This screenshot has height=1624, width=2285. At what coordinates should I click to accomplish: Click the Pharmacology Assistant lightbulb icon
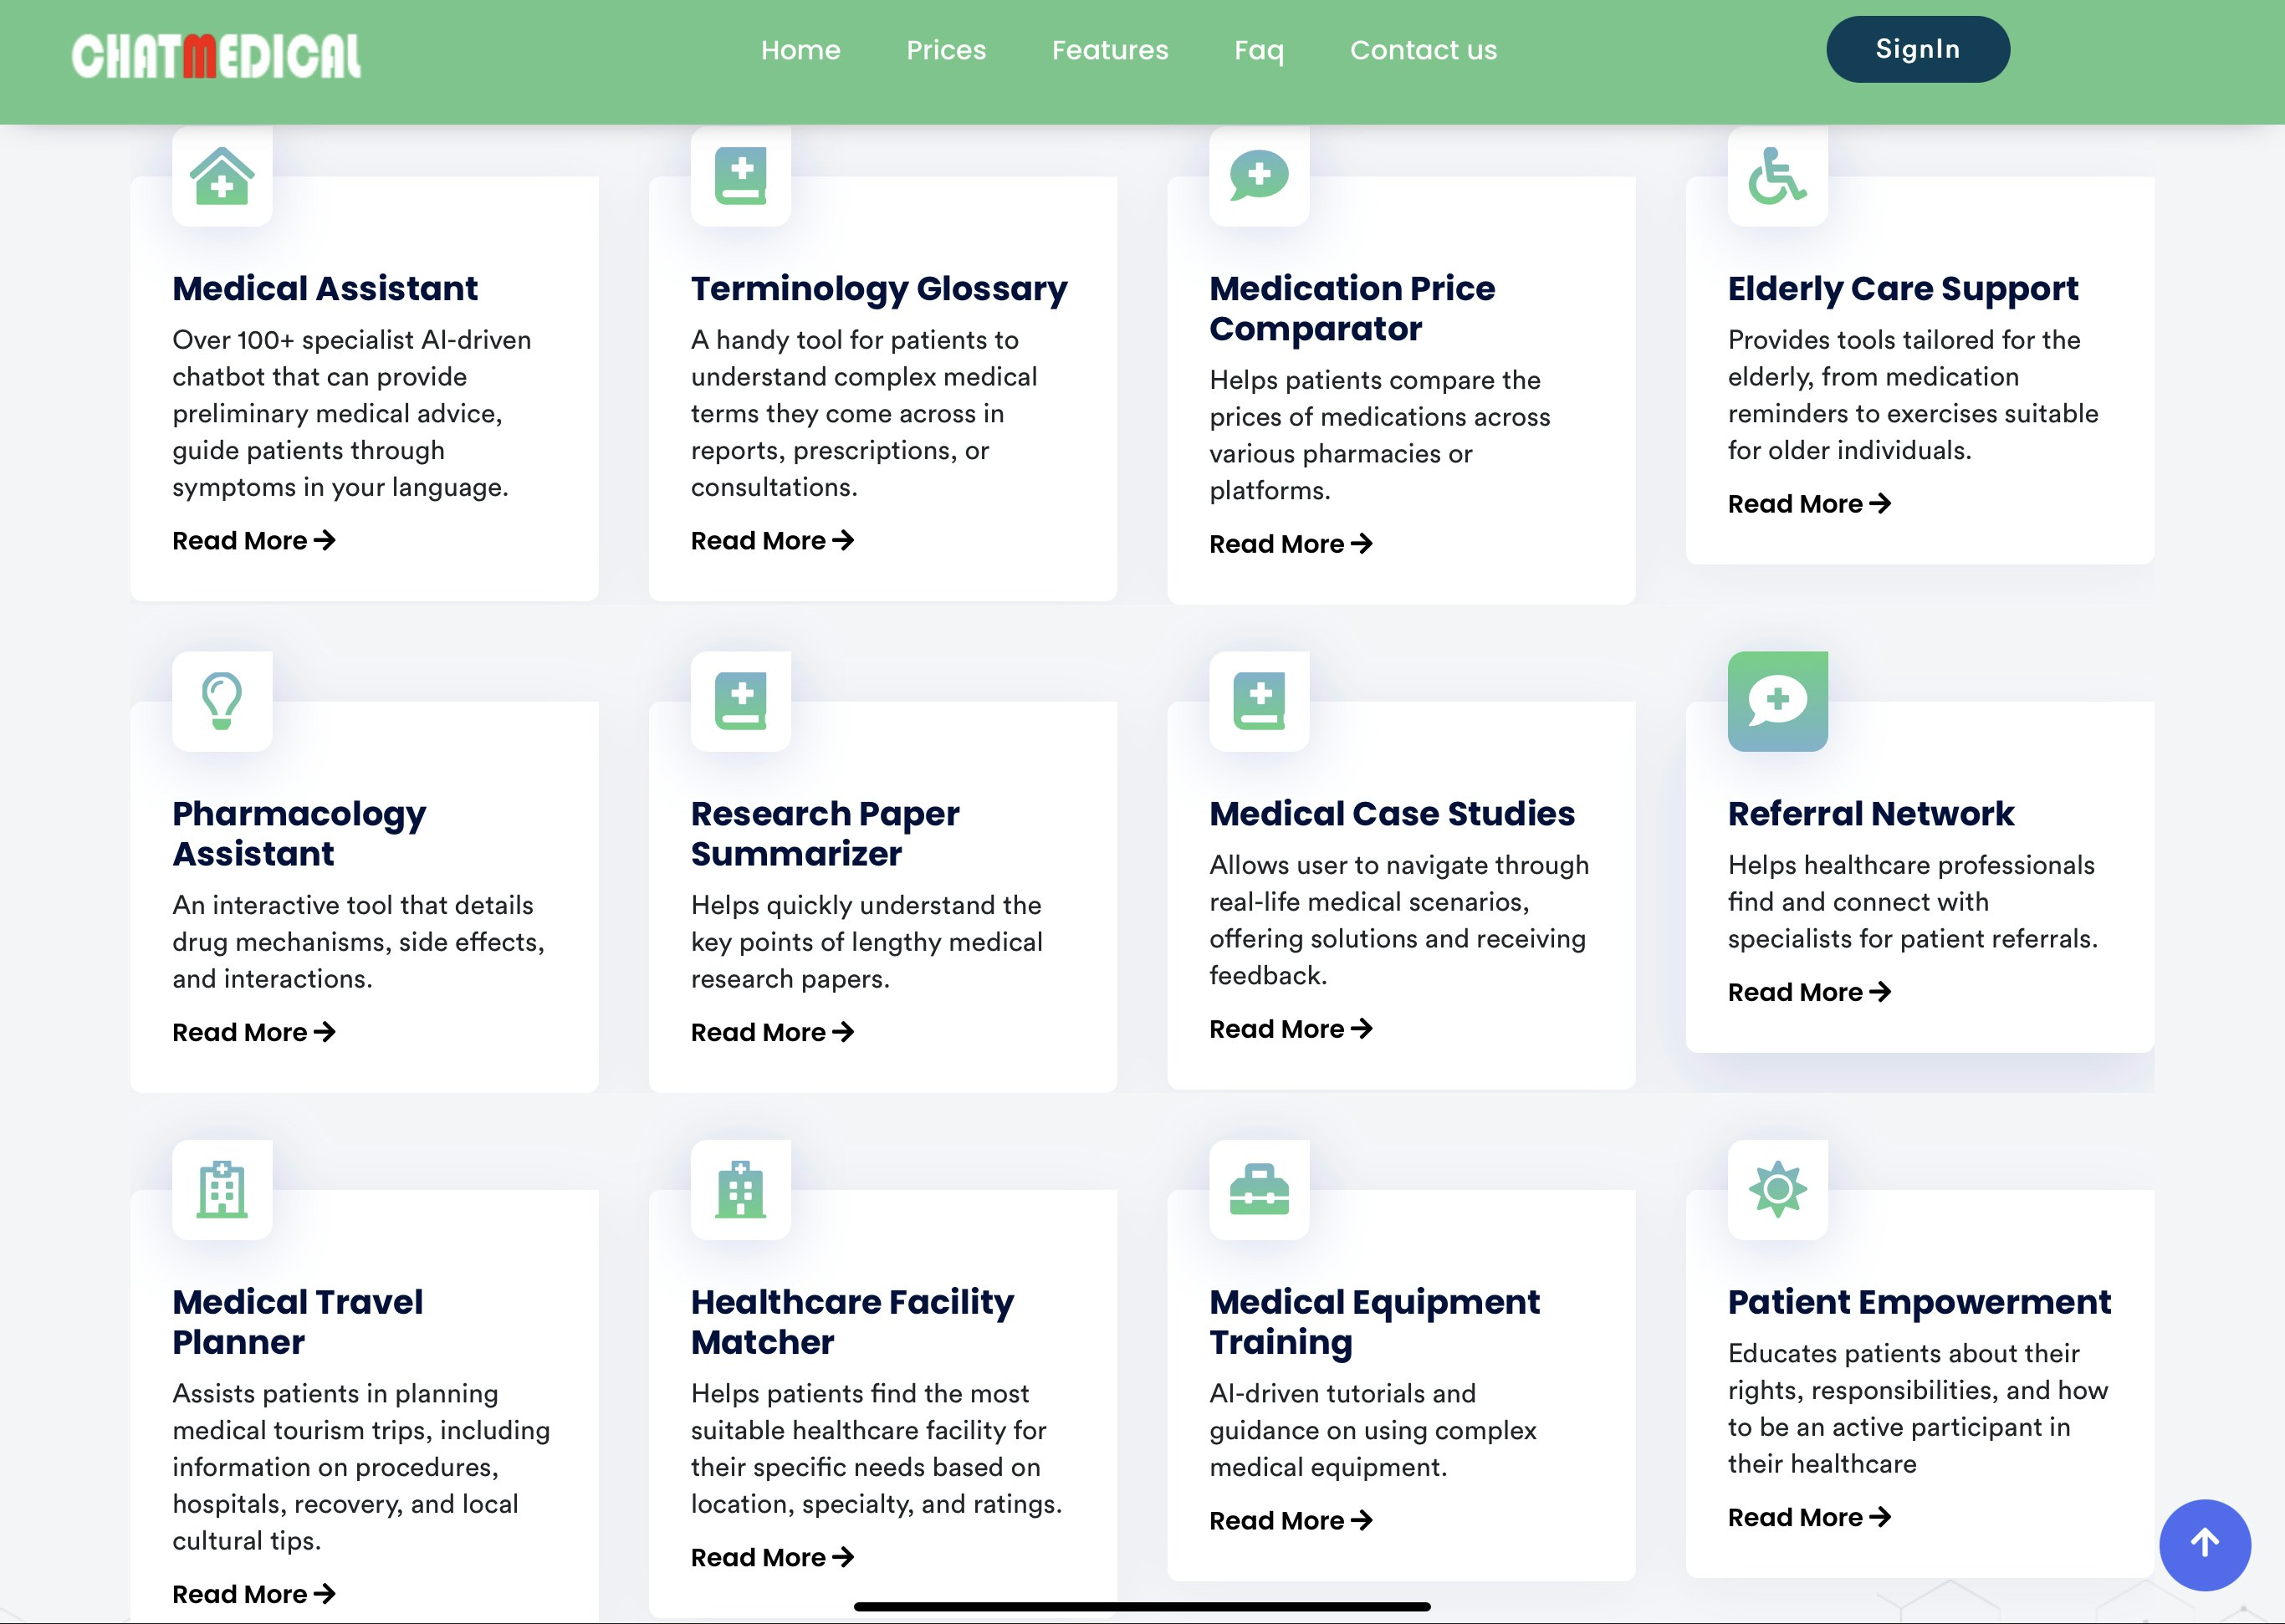point(222,701)
